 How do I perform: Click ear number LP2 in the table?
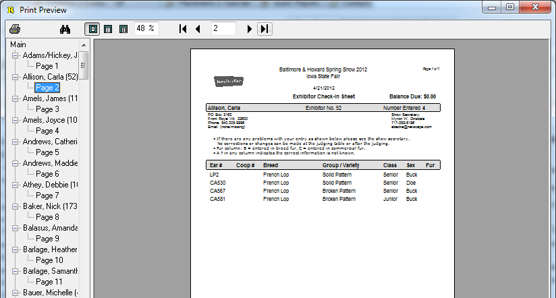(x=214, y=175)
